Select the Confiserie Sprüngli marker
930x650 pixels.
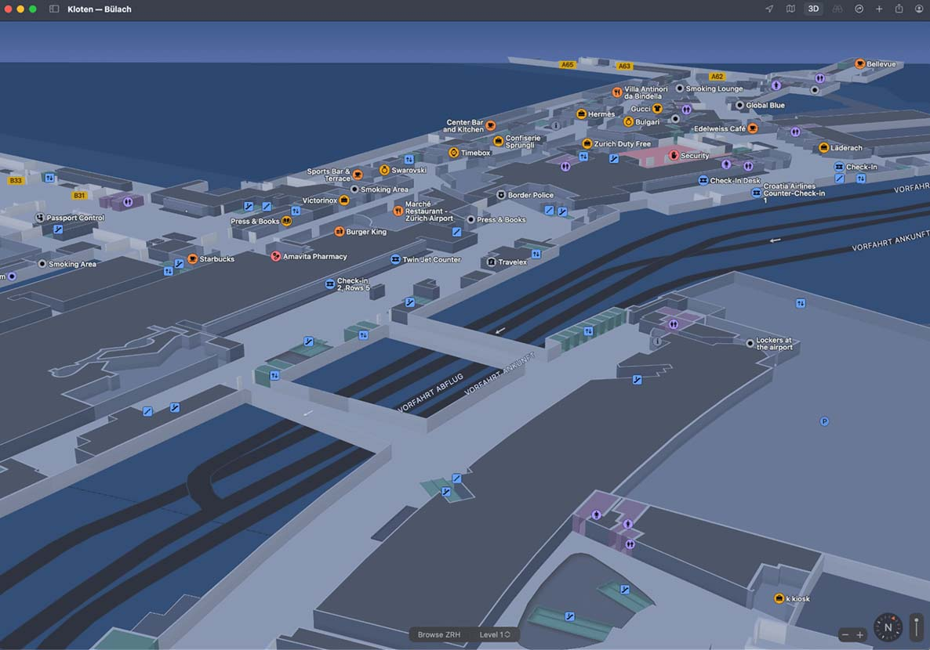coord(499,141)
